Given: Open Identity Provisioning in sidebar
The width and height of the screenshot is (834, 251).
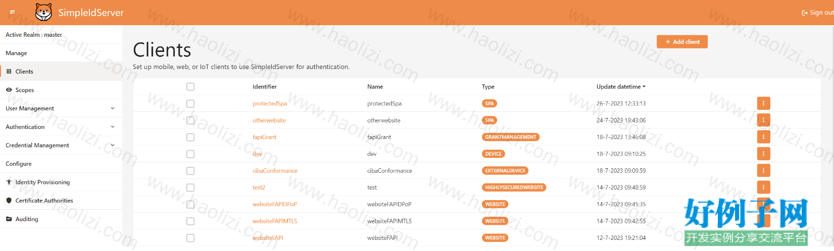Looking at the screenshot, I should click(x=61, y=182).
